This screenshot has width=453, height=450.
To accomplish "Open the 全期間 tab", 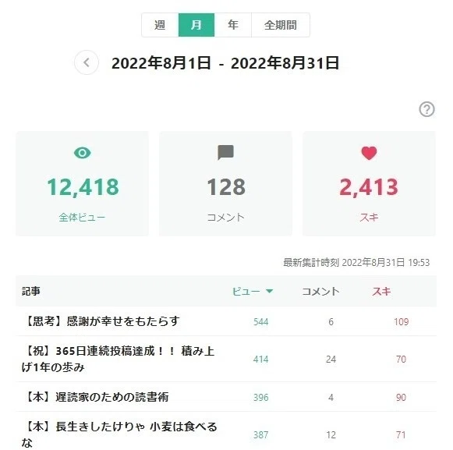I will (x=281, y=25).
